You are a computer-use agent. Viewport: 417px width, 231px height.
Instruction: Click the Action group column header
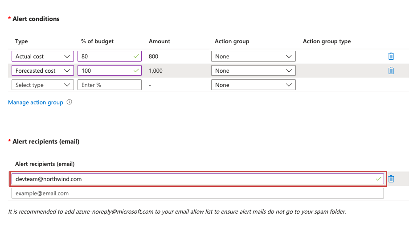[x=232, y=41]
